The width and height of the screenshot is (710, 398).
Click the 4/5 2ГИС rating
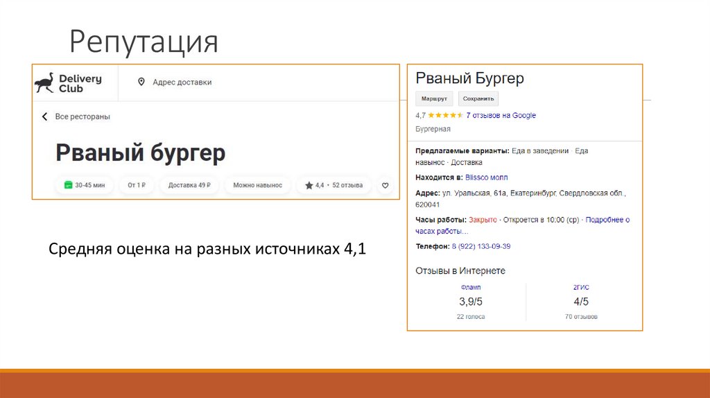click(581, 302)
